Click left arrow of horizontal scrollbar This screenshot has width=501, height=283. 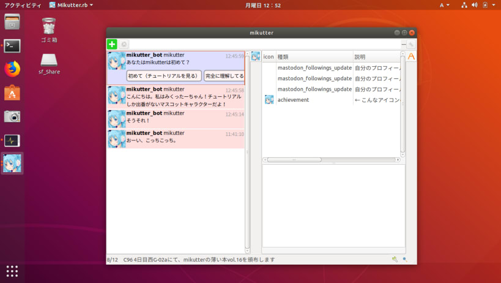pyautogui.click(x=264, y=159)
